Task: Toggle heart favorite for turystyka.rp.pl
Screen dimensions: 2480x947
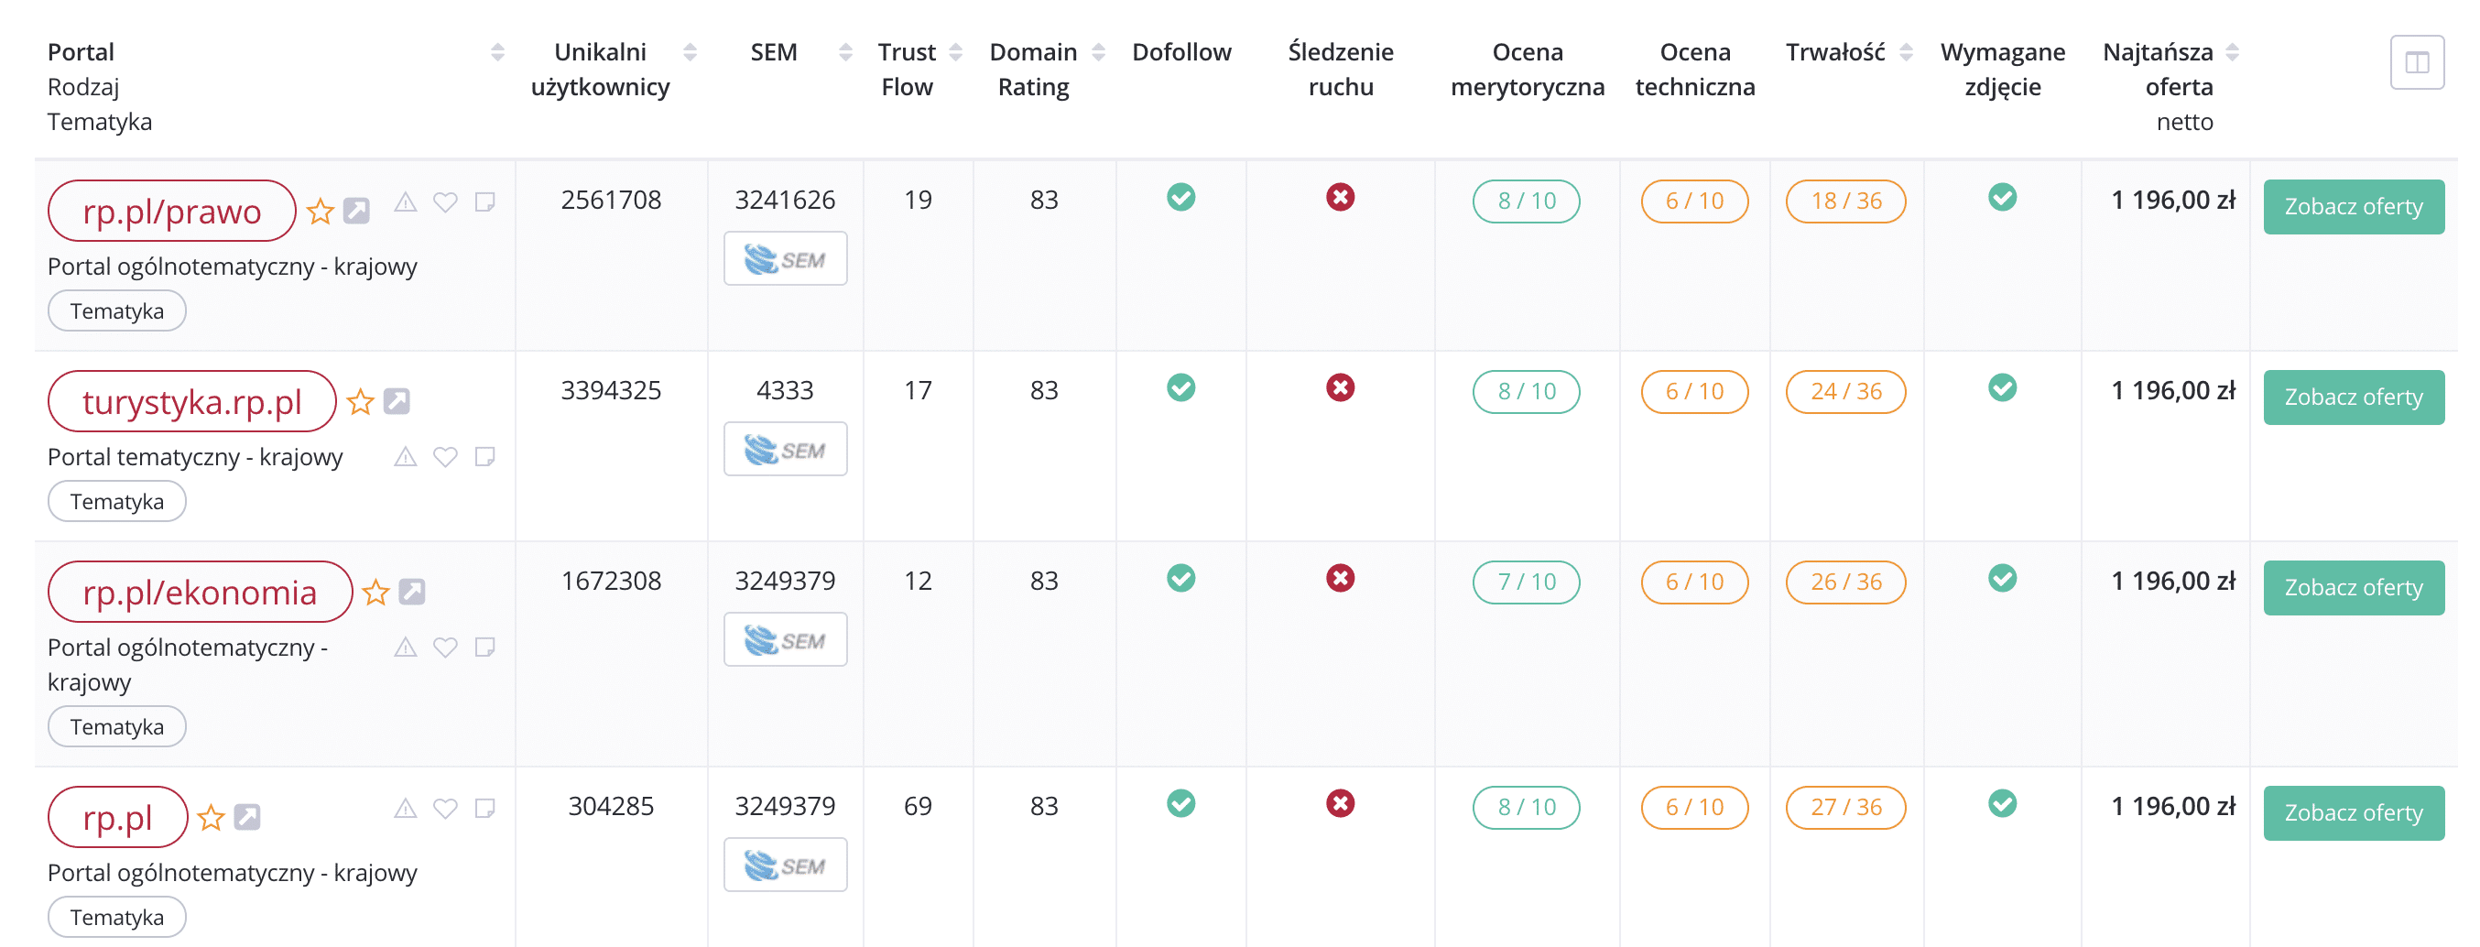Action: coord(445,456)
